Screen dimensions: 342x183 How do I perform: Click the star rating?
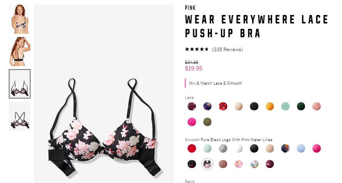[197, 49]
